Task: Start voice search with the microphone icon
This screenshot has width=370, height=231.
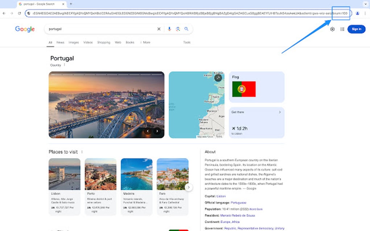Action: point(169,29)
